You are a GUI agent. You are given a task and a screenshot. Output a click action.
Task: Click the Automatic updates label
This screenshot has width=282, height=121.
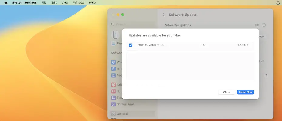(x=177, y=25)
